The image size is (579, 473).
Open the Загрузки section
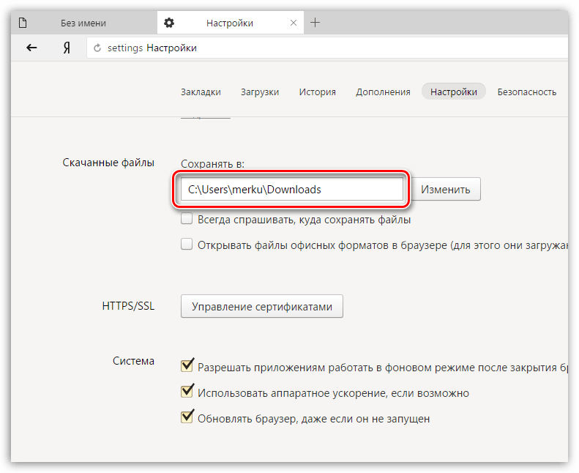tap(260, 92)
